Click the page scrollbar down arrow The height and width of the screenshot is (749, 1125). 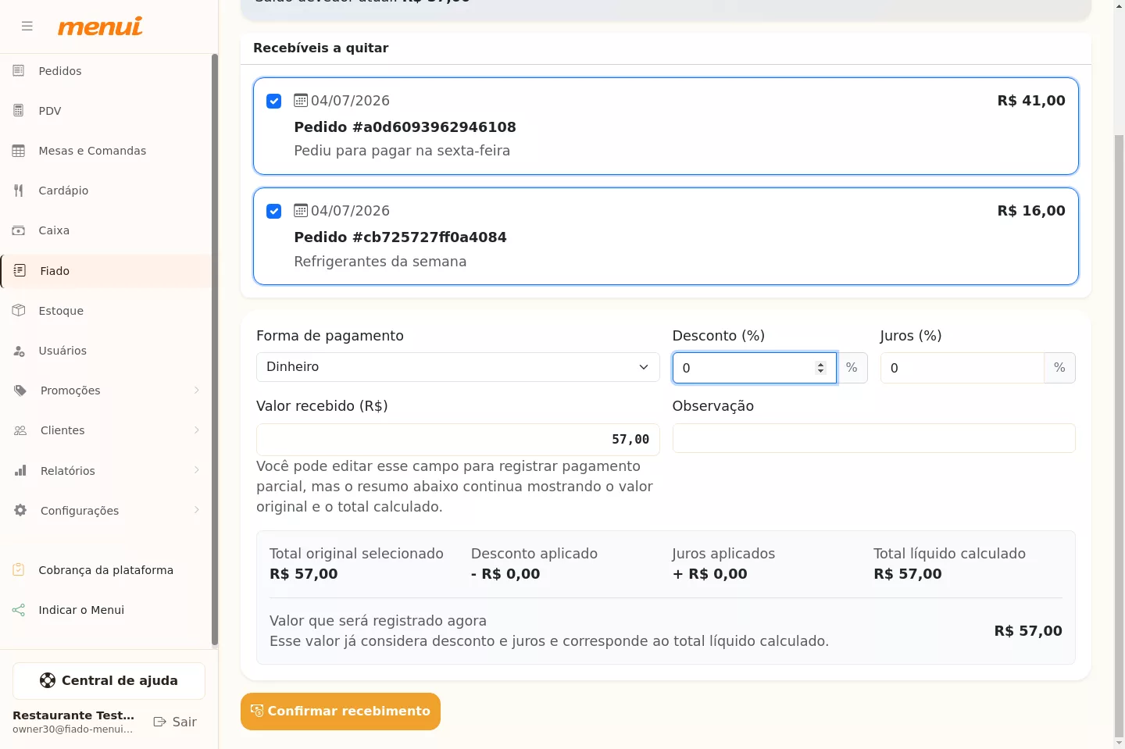click(1119, 742)
